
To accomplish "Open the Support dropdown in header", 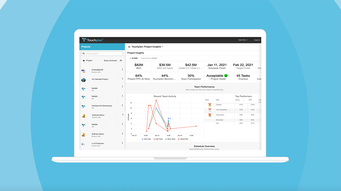I will tap(257, 40).
